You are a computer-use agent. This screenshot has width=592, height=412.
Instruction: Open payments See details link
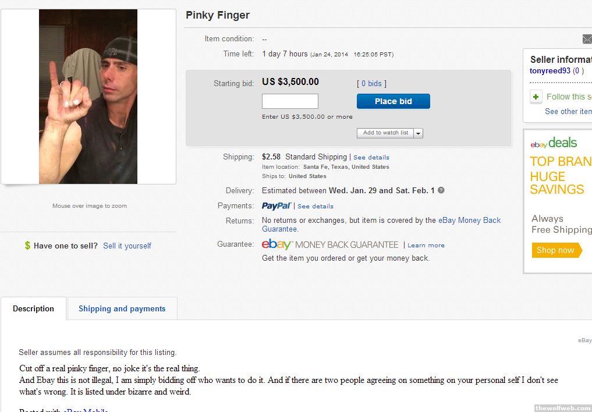tap(315, 206)
